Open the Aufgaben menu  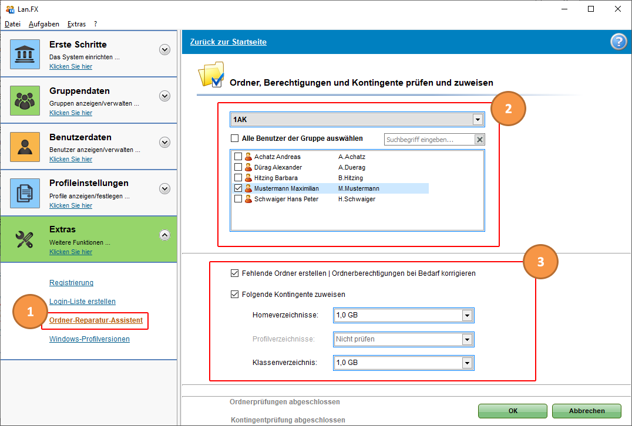coord(43,24)
